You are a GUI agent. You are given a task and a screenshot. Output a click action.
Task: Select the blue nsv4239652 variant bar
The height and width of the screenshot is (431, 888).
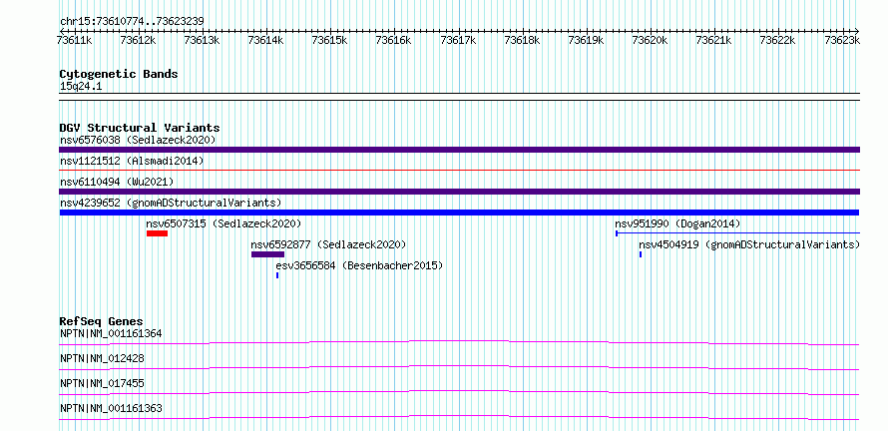tap(459, 213)
